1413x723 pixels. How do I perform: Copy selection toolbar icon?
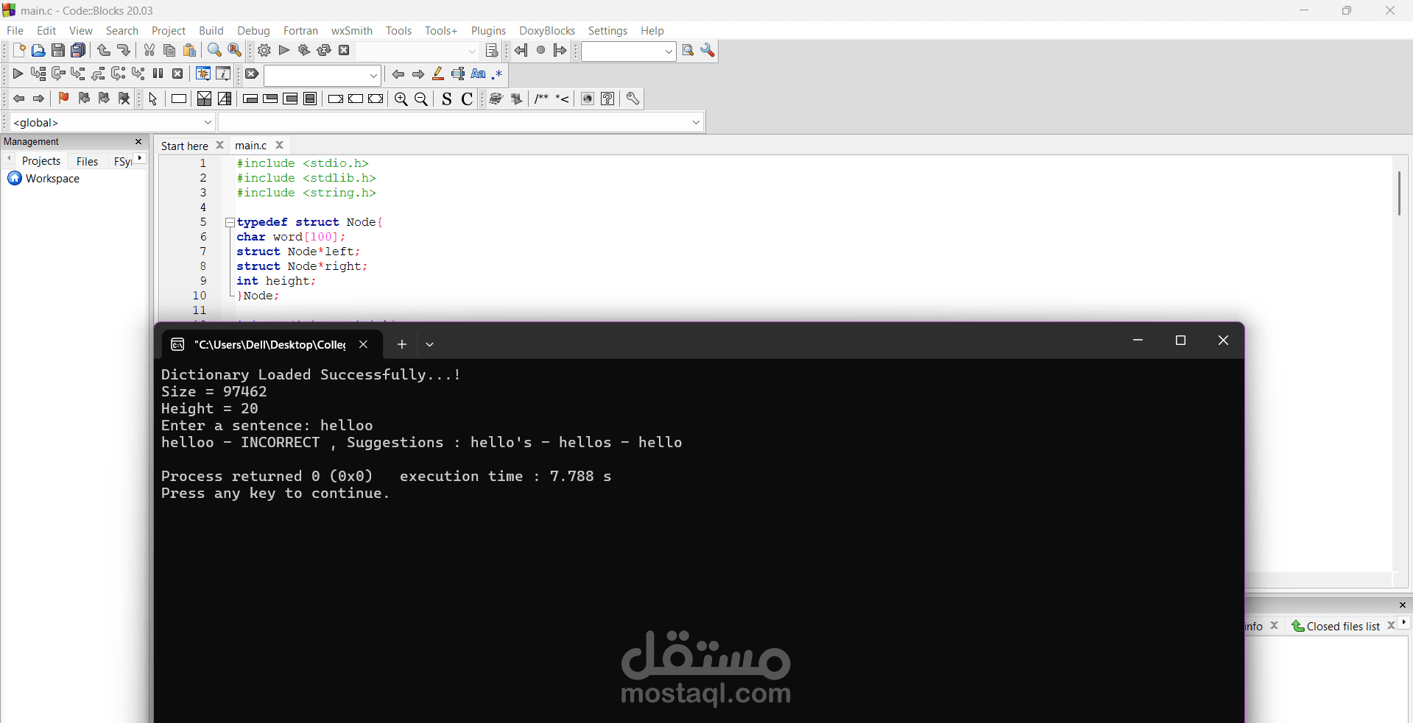click(x=169, y=51)
